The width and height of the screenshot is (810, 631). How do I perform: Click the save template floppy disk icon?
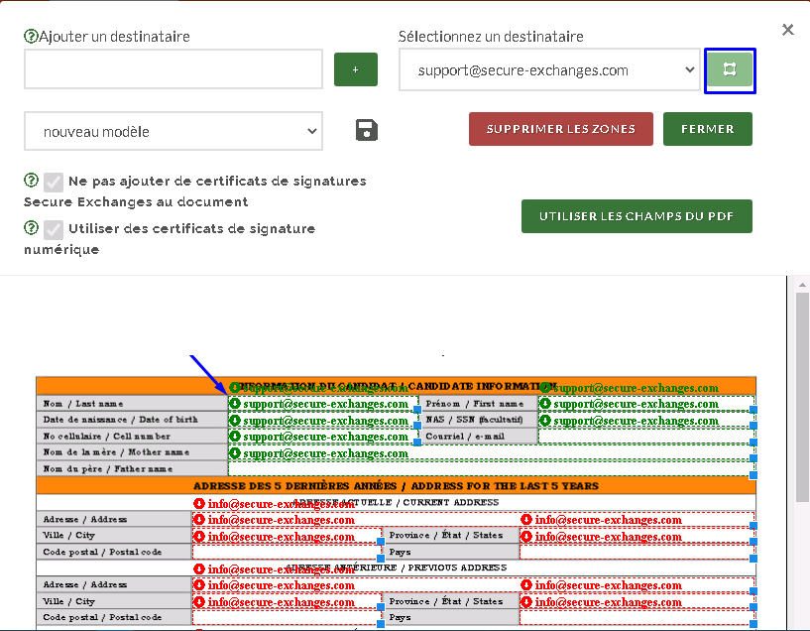click(x=367, y=130)
